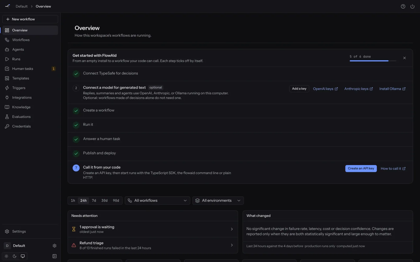Open Human tasks in sidebar
Image resolution: width=420 pixels, height=262 pixels.
pos(30,69)
